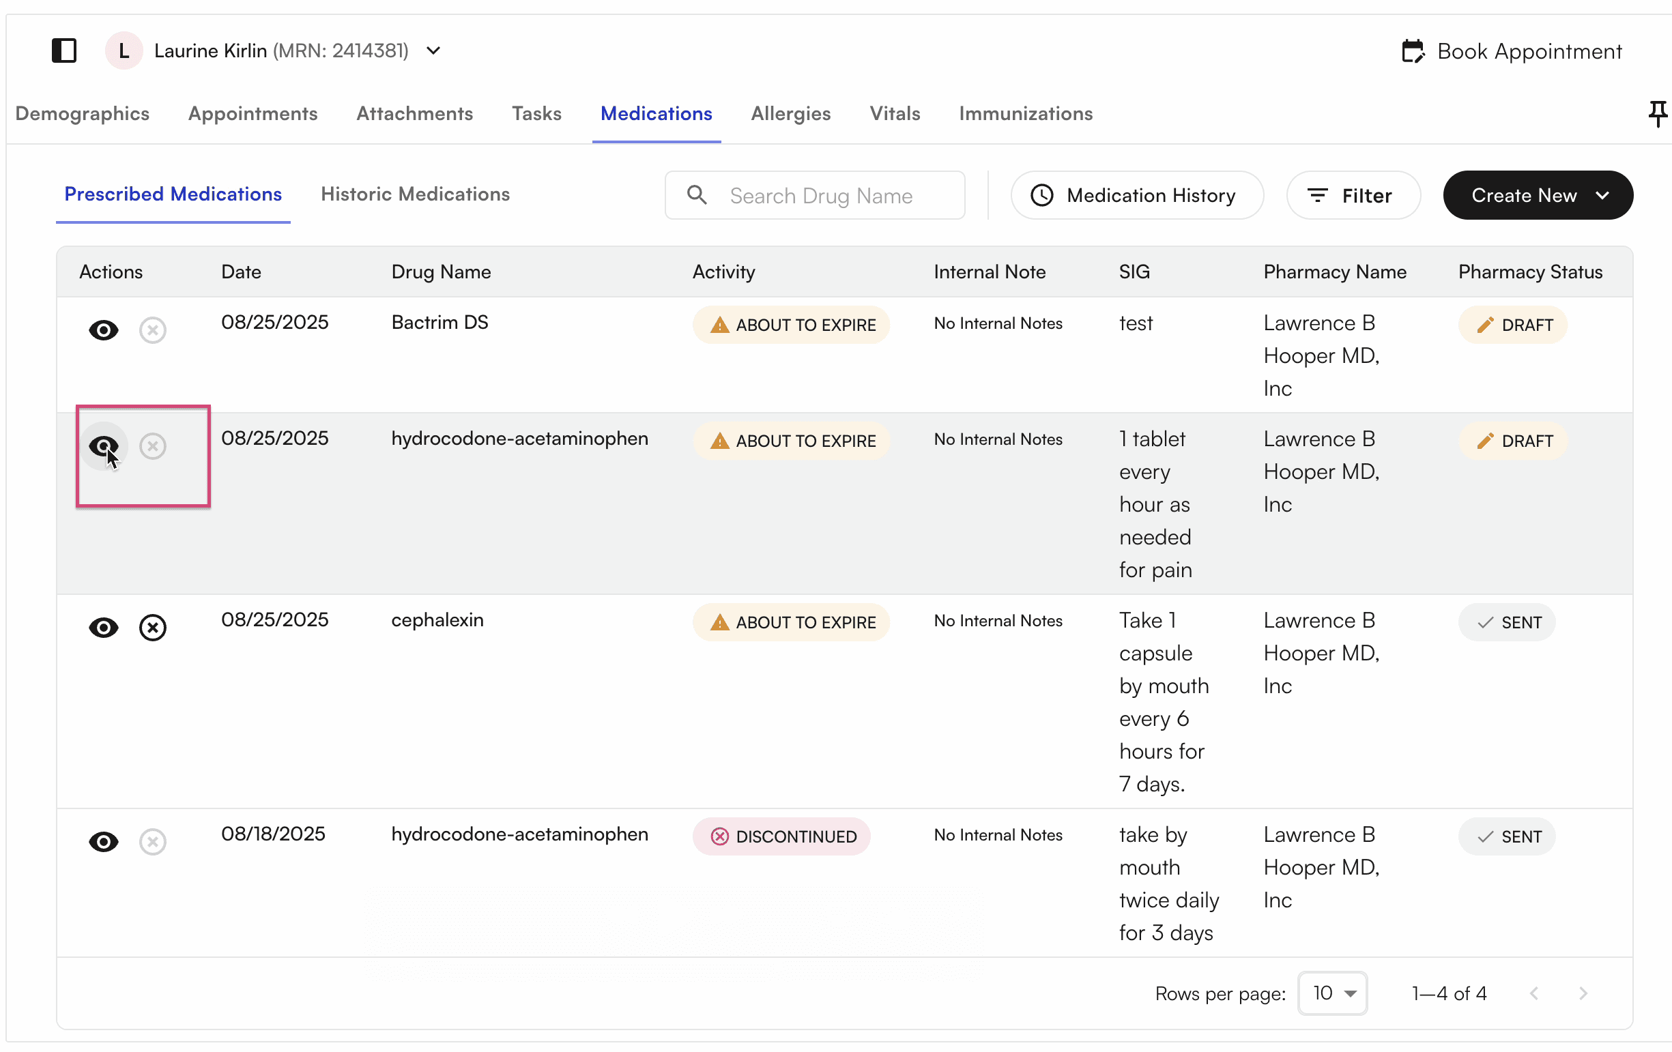Expand the Laurine Kirlin patient dropdown

pos(433,50)
